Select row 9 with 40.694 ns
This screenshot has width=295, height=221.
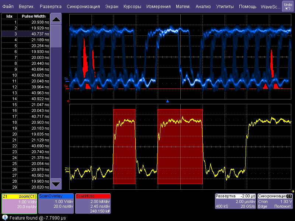point(25,69)
